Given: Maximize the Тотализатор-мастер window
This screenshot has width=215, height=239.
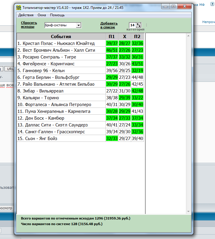Looking at the screenshot, I should tap(174, 6).
